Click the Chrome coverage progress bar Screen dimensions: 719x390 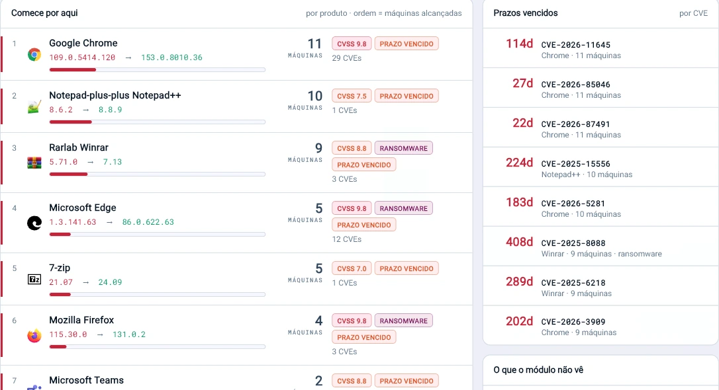click(x=158, y=69)
